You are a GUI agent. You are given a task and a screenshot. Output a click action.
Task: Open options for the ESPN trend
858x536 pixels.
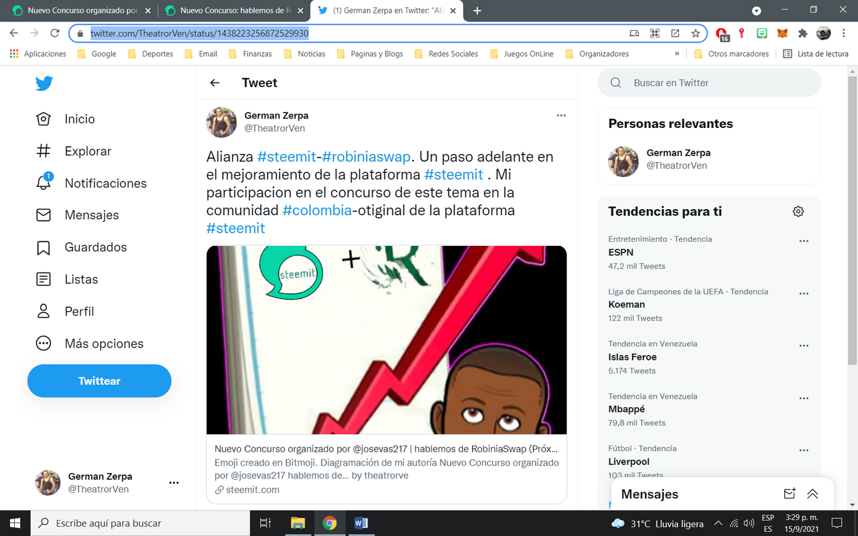click(804, 241)
